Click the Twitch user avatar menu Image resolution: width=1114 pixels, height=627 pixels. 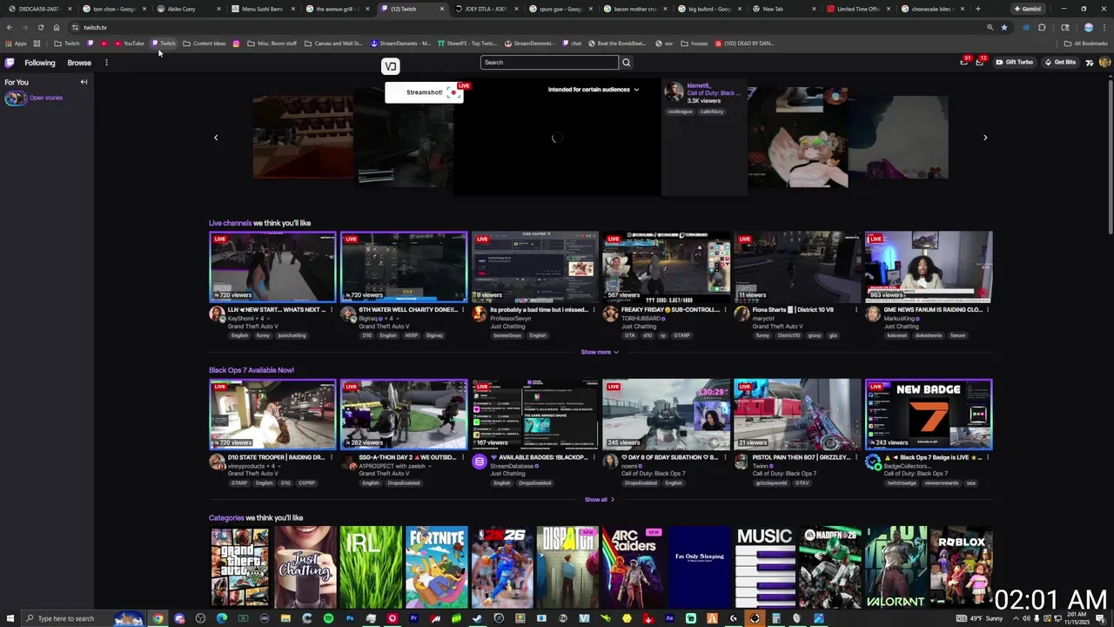tap(1104, 62)
